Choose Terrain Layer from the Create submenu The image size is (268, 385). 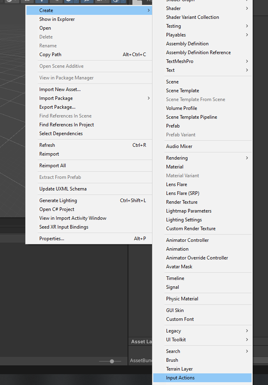click(x=179, y=369)
